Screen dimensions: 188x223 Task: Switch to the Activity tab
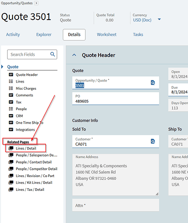click(13, 34)
